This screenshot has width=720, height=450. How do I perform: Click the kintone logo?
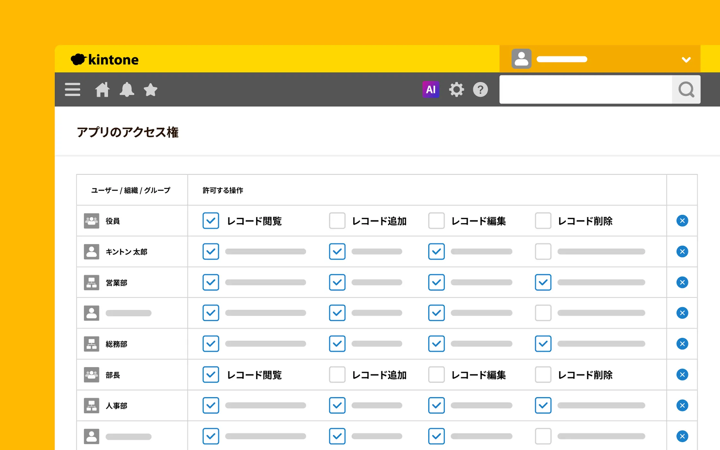105,60
